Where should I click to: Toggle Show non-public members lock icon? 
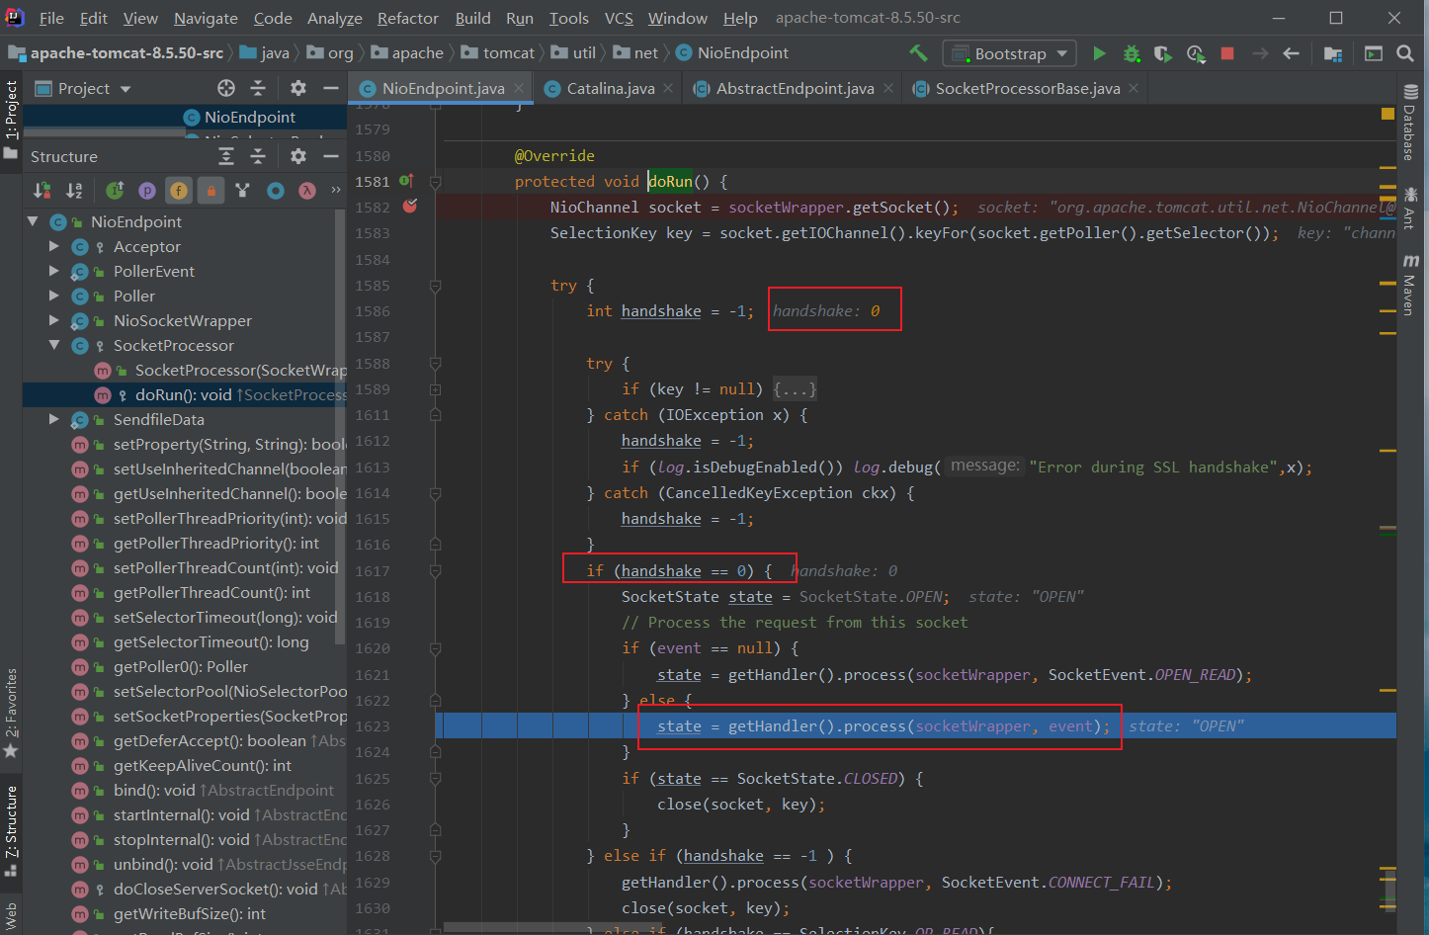210,190
